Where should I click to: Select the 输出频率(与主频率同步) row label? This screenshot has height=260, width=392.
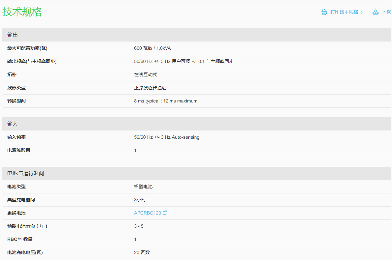pyautogui.click(x=32, y=61)
